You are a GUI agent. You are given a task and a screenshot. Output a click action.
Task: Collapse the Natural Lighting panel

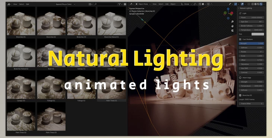coord(239,8)
